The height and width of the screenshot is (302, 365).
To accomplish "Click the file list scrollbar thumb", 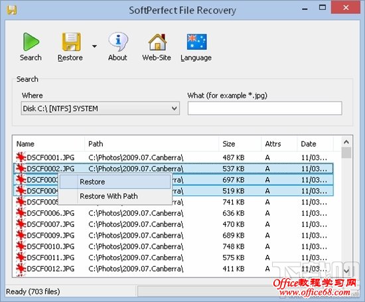I will pyautogui.click(x=346, y=153).
